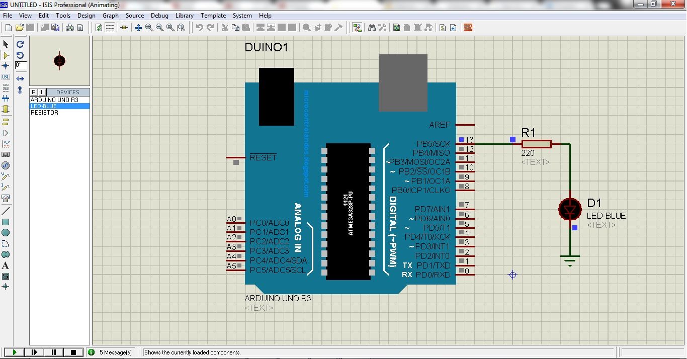Open the Source menu

click(x=135, y=16)
